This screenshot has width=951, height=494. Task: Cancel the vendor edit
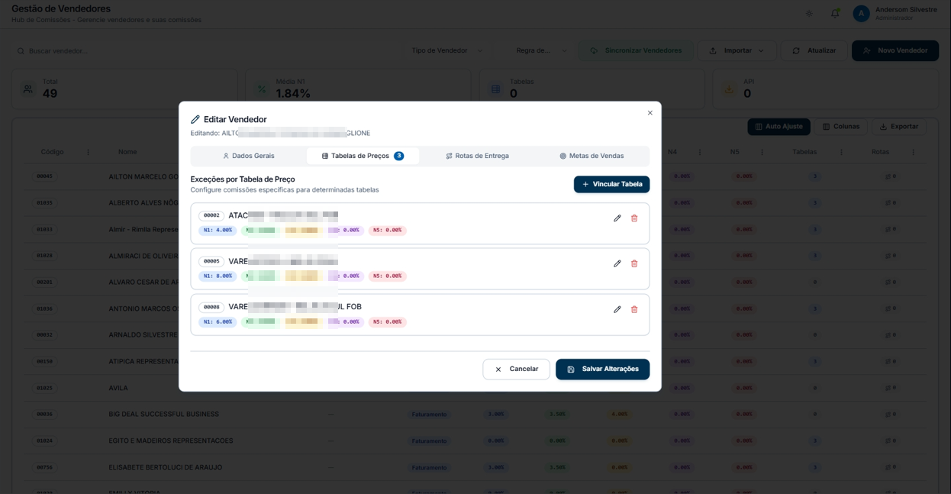tap(516, 369)
